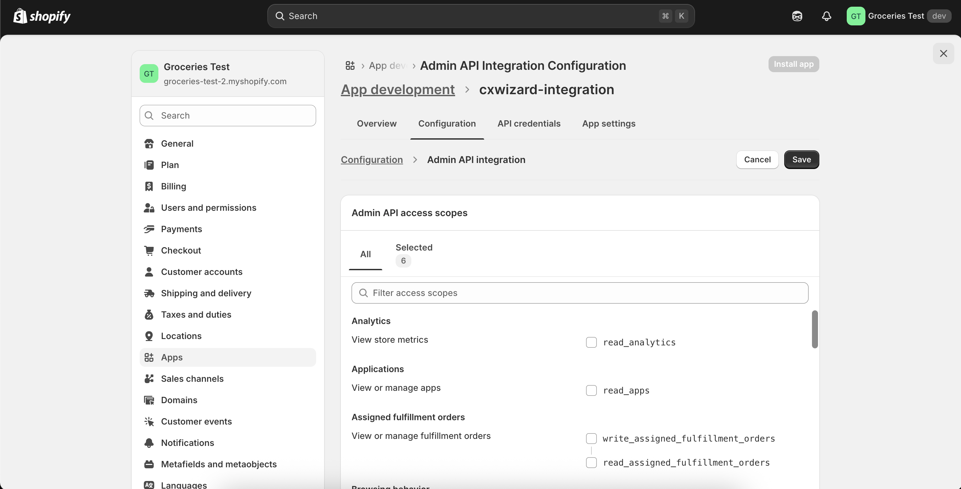Open the Shopify home via the logo
The width and height of the screenshot is (961, 489).
(x=41, y=16)
